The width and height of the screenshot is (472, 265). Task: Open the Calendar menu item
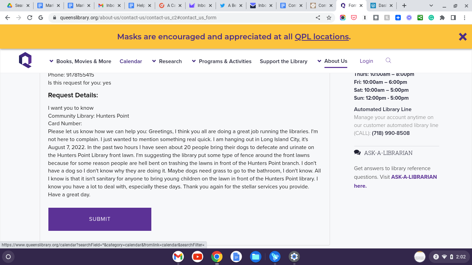pyautogui.click(x=131, y=61)
